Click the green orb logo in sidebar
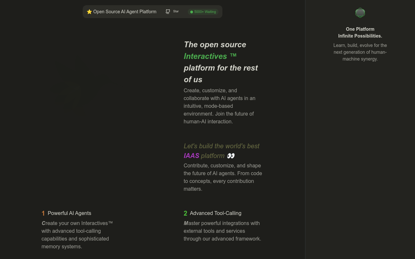Screen dimensions: 415x259 [360, 13]
